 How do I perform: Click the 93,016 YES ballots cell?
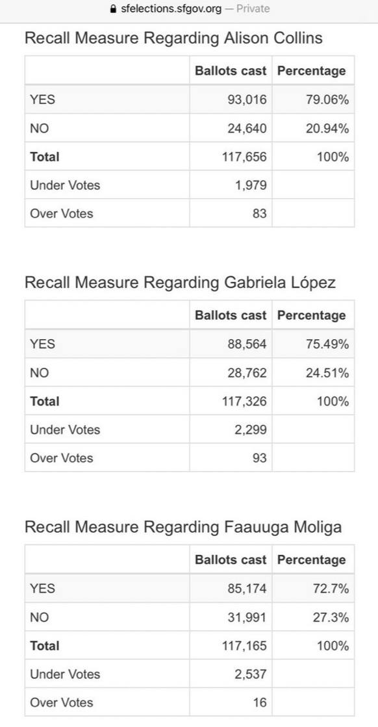(x=231, y=99)
